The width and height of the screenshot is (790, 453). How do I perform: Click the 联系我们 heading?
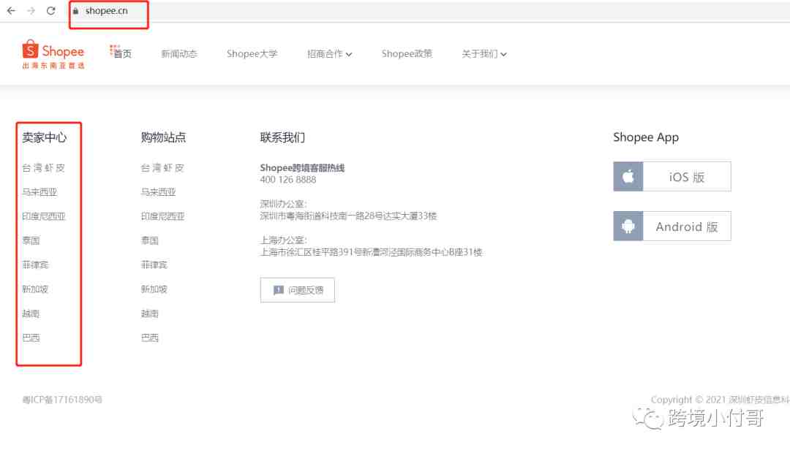[x=282, y=137]
